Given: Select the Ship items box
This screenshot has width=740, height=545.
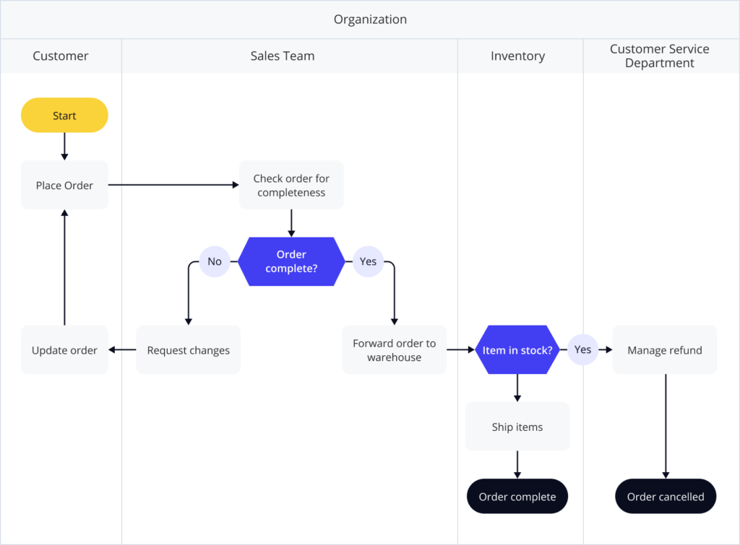Looking at the screenshot, I should tap(517, 427).
